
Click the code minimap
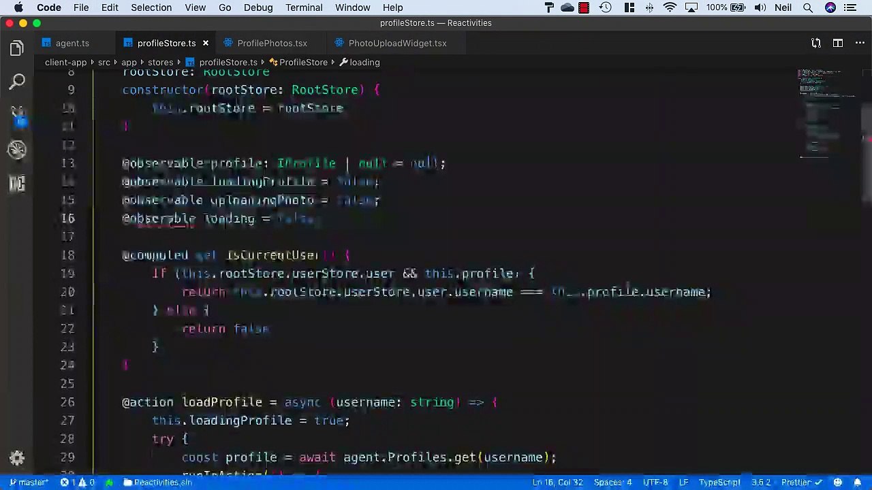click(x=828, y=112)
